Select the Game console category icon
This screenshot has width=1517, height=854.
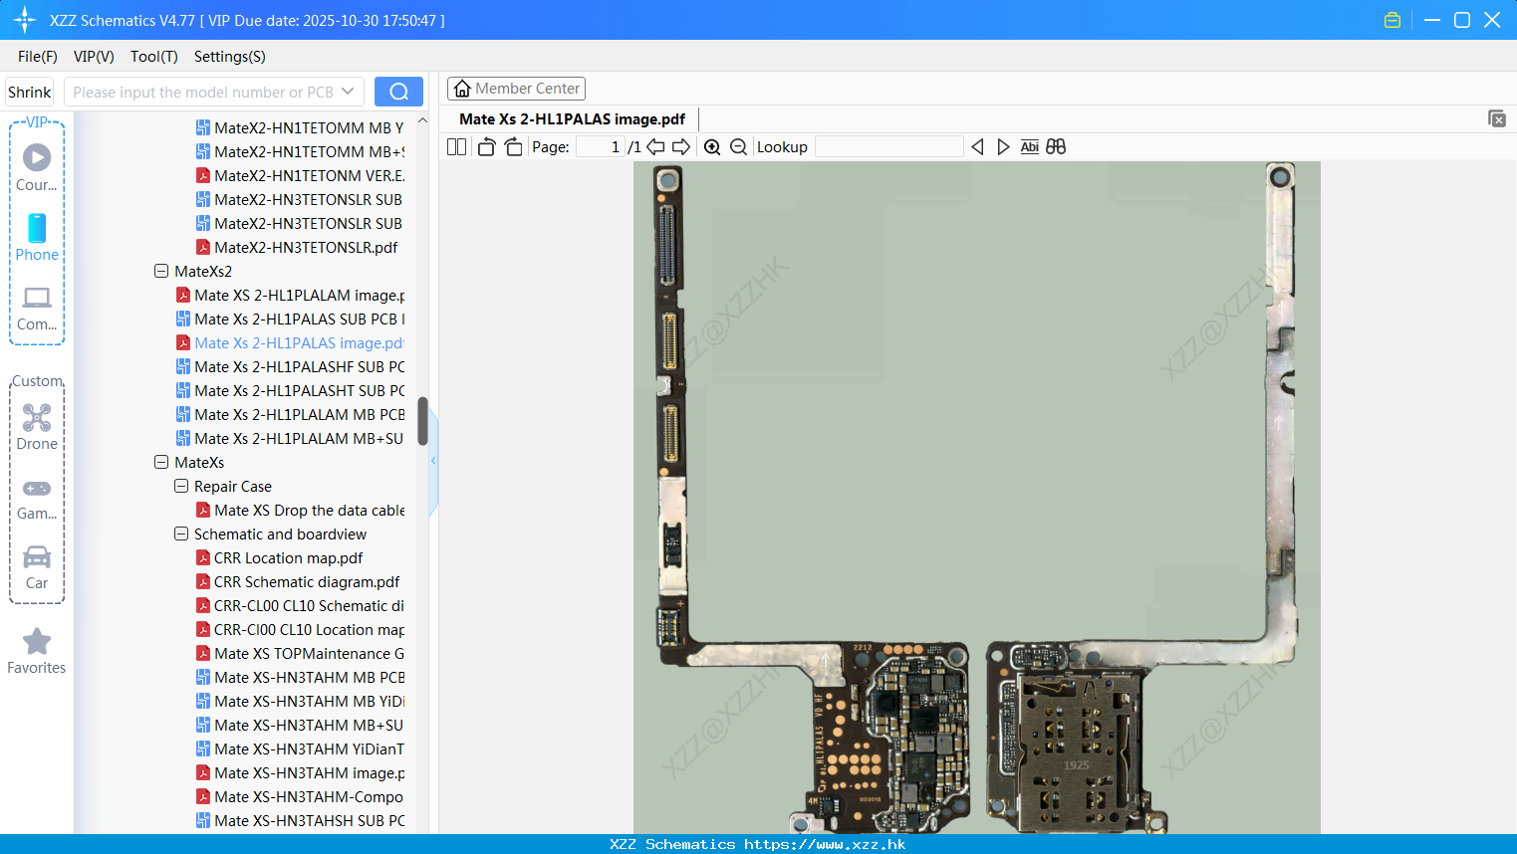click(37, 488)
